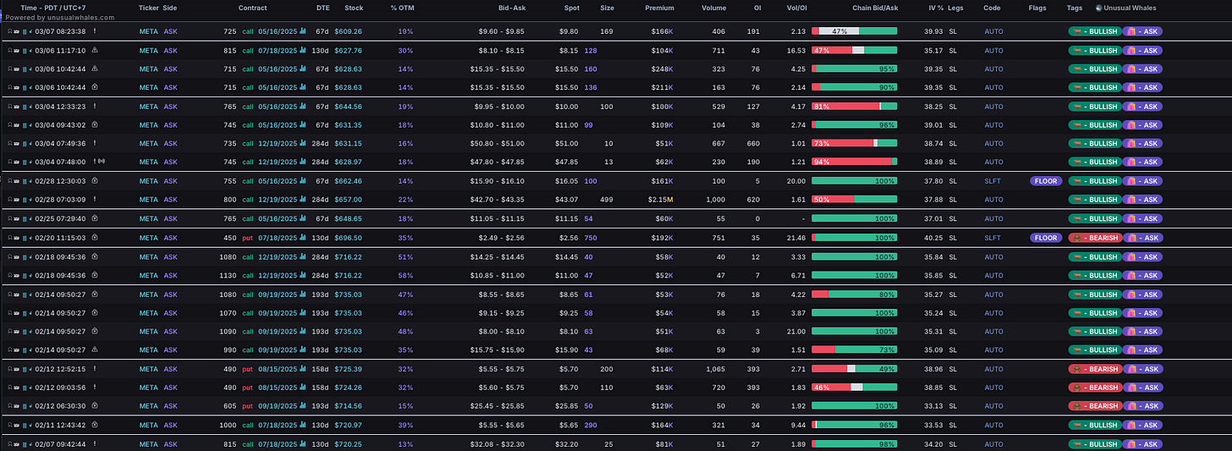
Task: Click BEARISH tag in 02/20 11:15:03 row
Action: pyautogui.click(x=1094, y=238)
